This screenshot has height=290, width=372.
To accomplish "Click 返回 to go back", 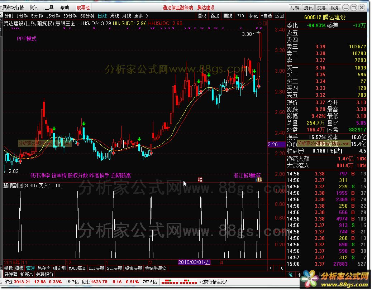I will (x=279, y=16).
